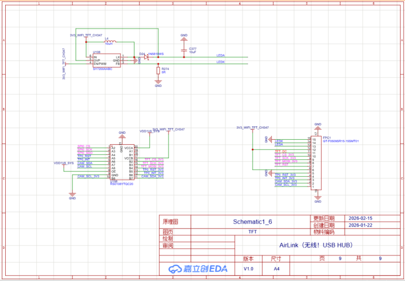Select the L4 inductor coil symbol
The width and height of the screenshot is (405, 281).
point(110,41)
